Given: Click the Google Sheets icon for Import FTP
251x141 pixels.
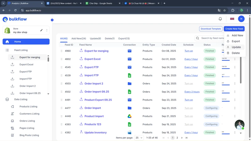Looking at the screenshot, I should point(129,76).
